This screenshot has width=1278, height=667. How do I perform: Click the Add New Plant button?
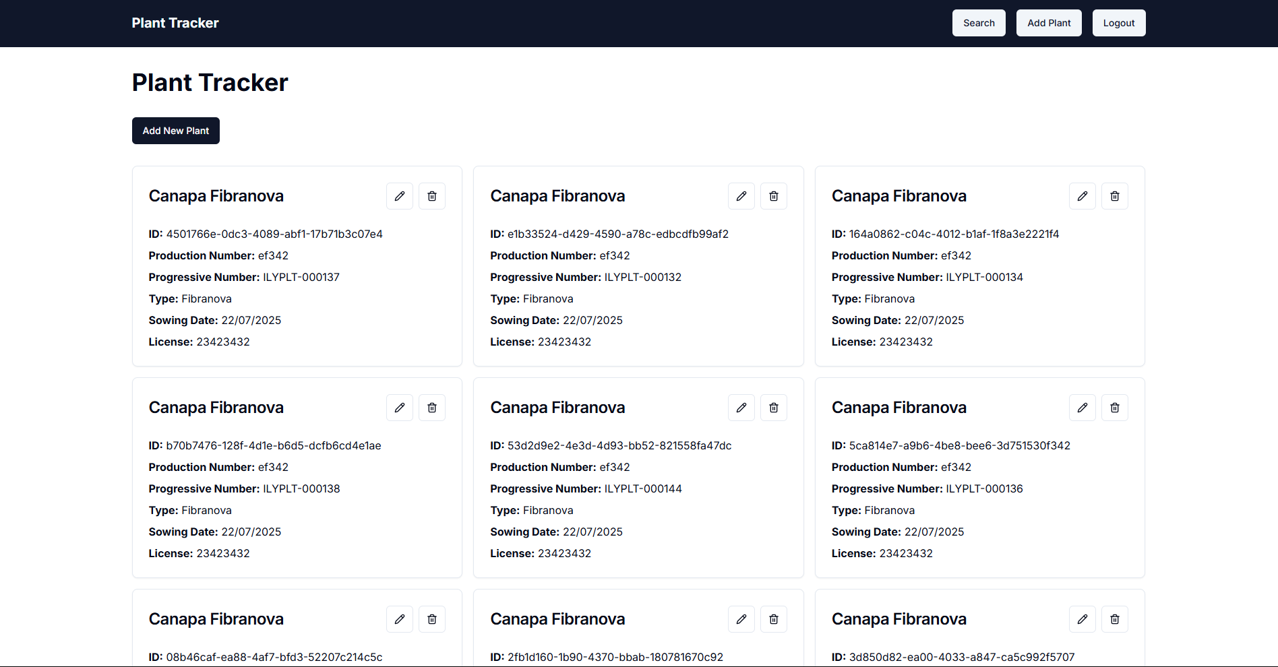click(x=176, y=131)
